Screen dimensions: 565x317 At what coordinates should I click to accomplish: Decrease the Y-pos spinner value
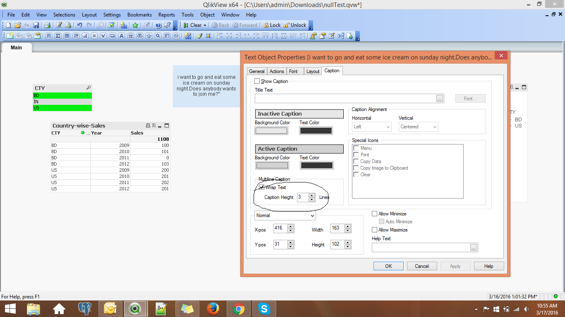291,247
